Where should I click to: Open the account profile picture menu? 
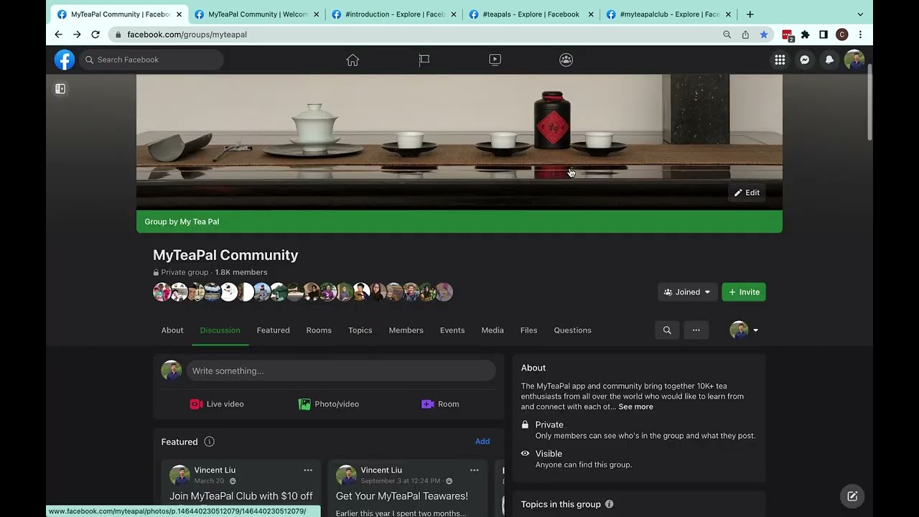point(854,60)
